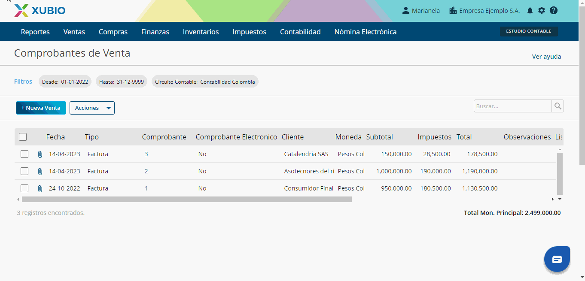Image resolution: width=585 pixels, height=281 pixels.
Task: Click the Hasta: 31-12-9999 filter chip
Action: [x=122, y=82]
